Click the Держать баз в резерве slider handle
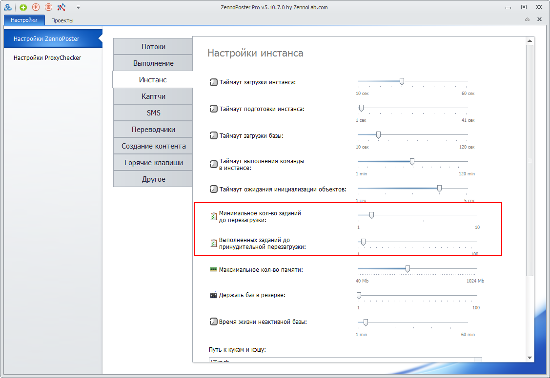Viewport: 550px width, 378px height. [359, 296]
